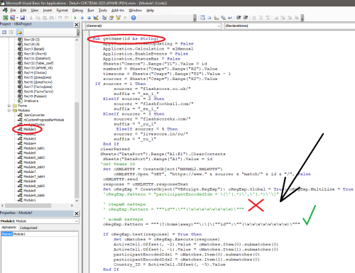This screenshot has height=273, width=355.
Task: Click the Undo arrow icon
Action: (x=60, y=18)
